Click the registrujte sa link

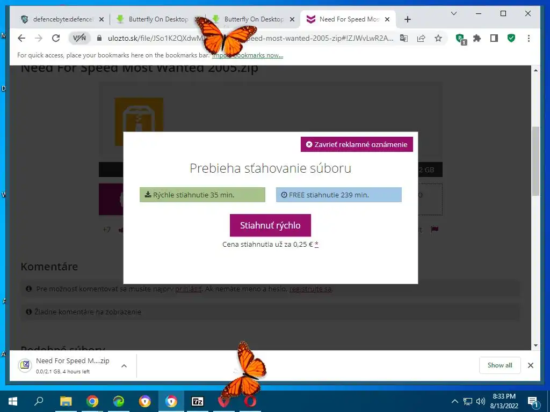310,289
